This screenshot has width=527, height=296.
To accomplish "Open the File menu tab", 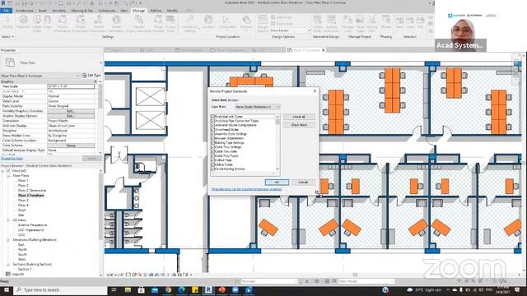I will (x=6, y=11).
